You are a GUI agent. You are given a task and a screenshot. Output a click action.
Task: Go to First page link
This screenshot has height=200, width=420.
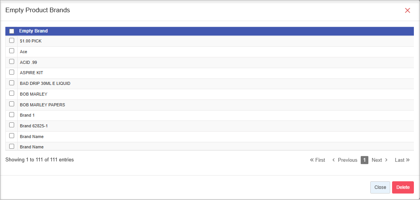[317, 160]
